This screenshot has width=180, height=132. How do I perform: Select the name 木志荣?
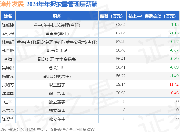[x=8, y=110]
